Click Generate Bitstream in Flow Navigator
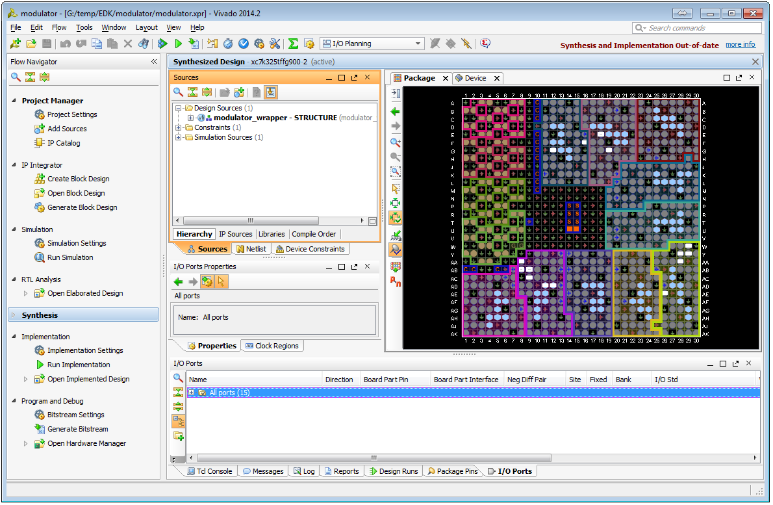 77,429
